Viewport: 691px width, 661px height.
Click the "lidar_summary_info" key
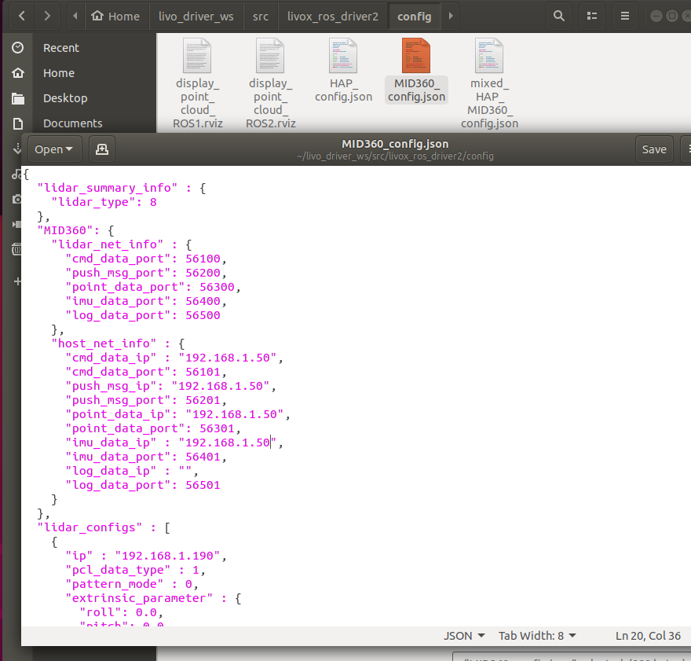coord(108,189)
